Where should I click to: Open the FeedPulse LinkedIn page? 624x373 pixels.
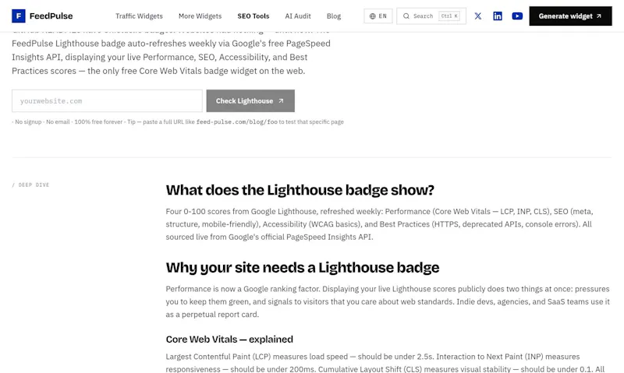[x=498, y=16]
